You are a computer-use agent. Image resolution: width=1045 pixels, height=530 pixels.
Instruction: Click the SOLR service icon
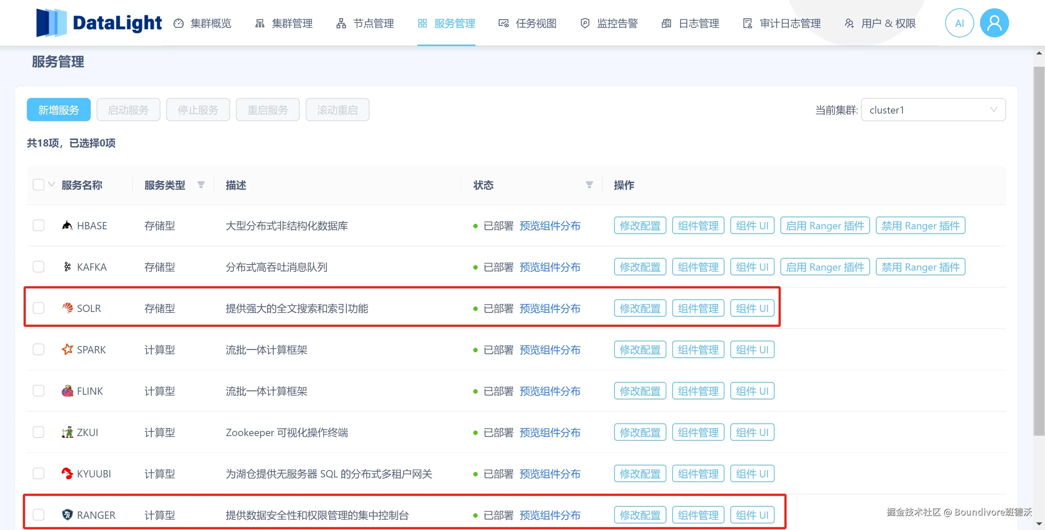point(68,308)
